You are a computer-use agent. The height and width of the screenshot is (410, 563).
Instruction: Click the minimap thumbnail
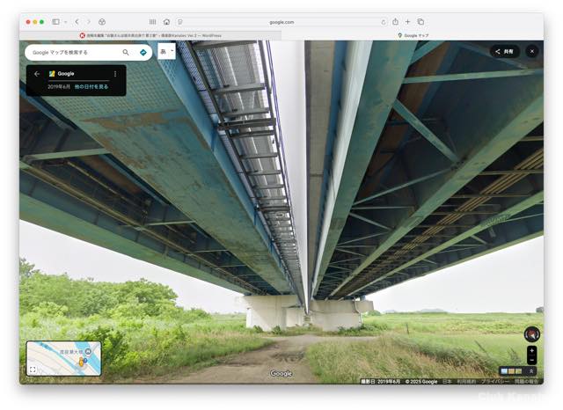[69, 357]
